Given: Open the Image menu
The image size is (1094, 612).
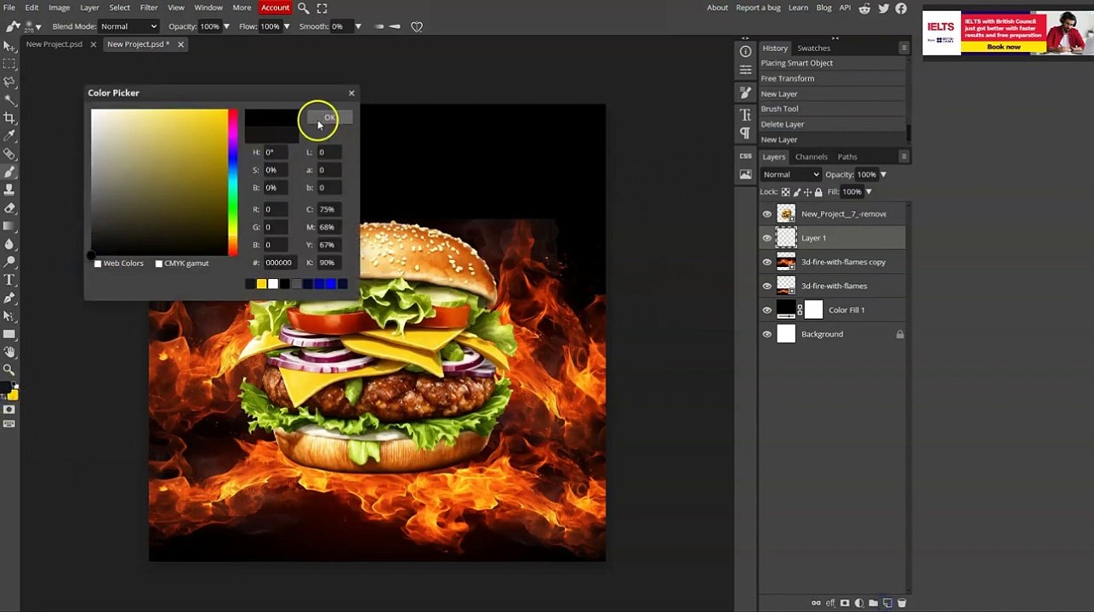Looking at the screenshot, I should (x=59, y=8).
